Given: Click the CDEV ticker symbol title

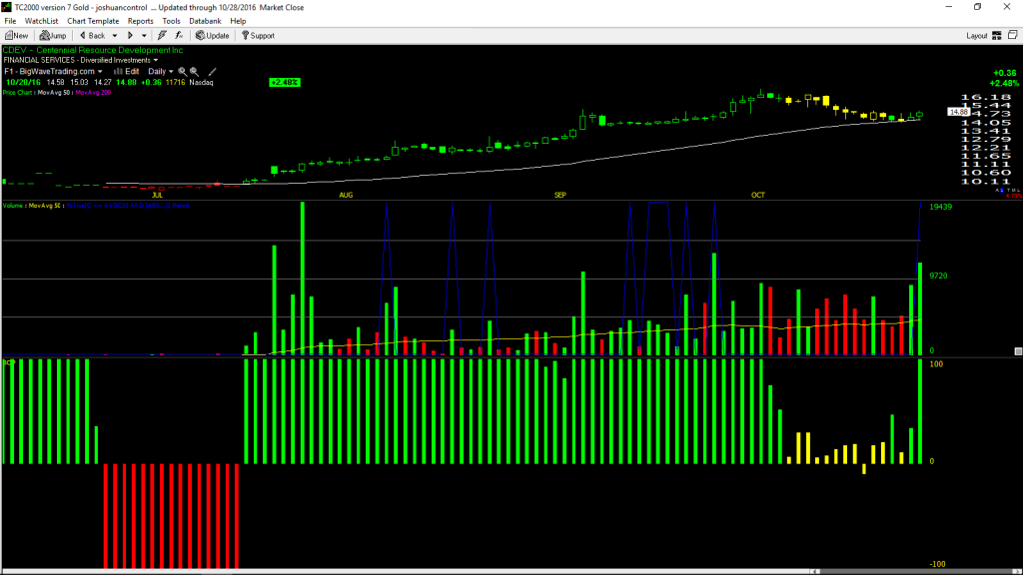Looking at the screenshot, I should 93,50.
